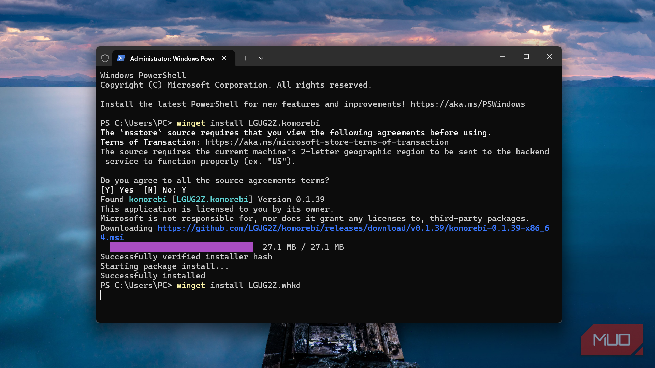The width and height of the screenshot is (655, 368).
Task: Click the administrator shield icon in title bar
Action: [105, 58]
